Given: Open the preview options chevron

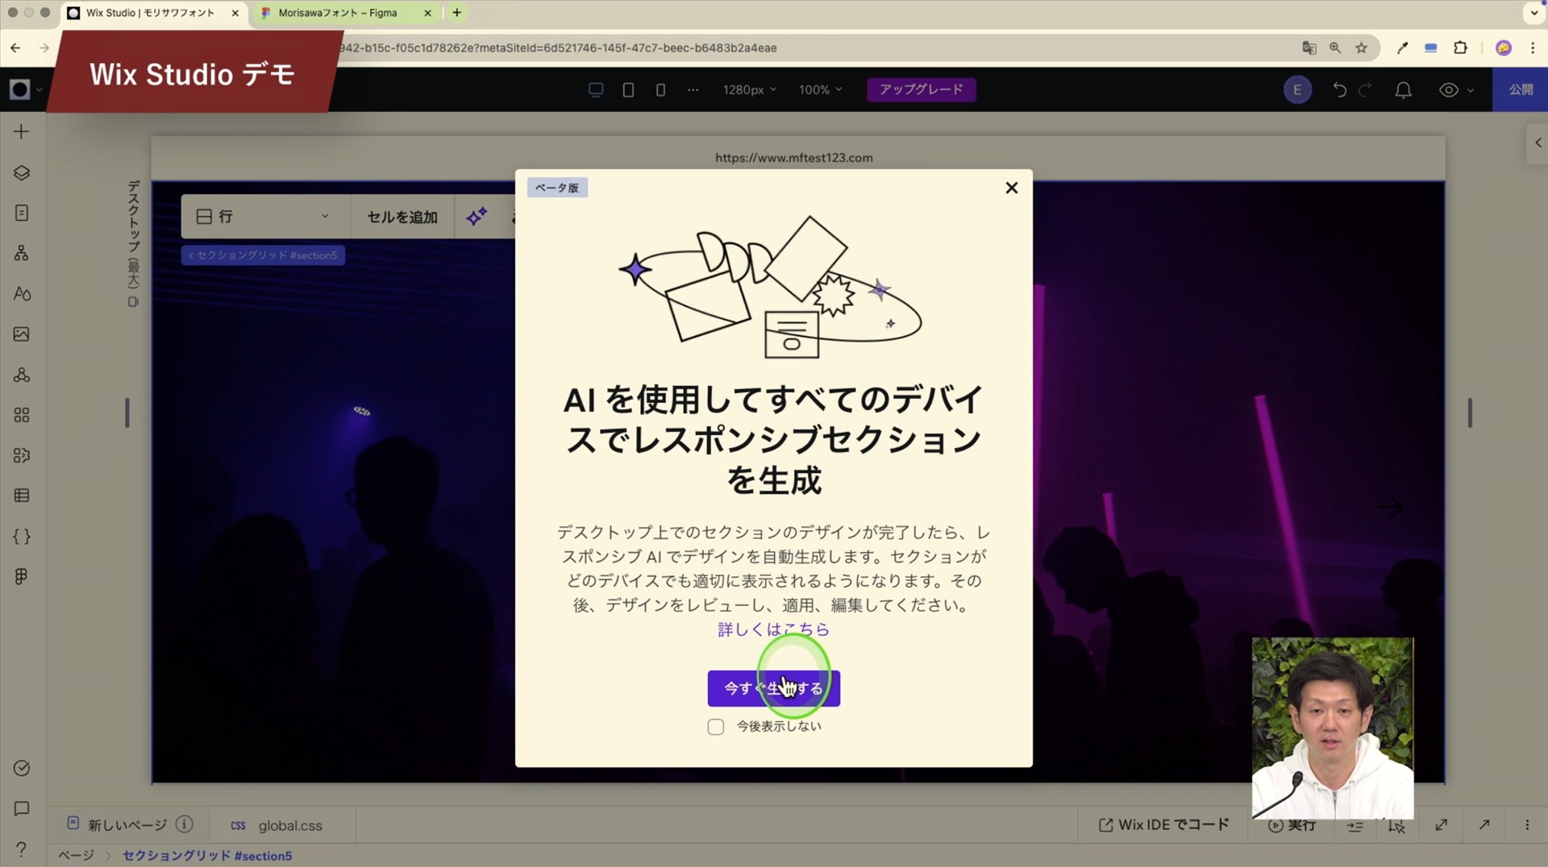Looking at the screenshot, I should (x=1471, y=89).
